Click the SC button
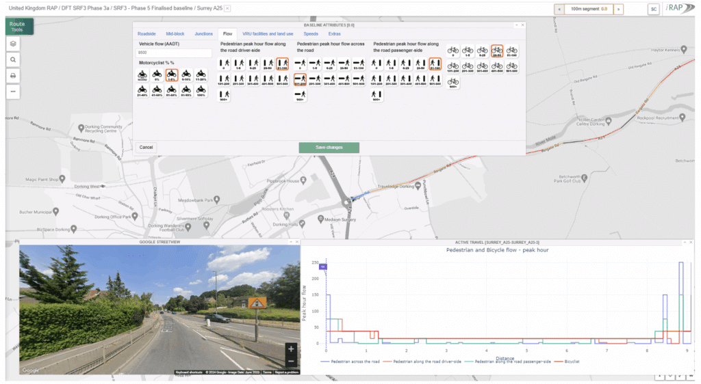The width and height of the screenshot is (701, 384). (x=654, y=9)
